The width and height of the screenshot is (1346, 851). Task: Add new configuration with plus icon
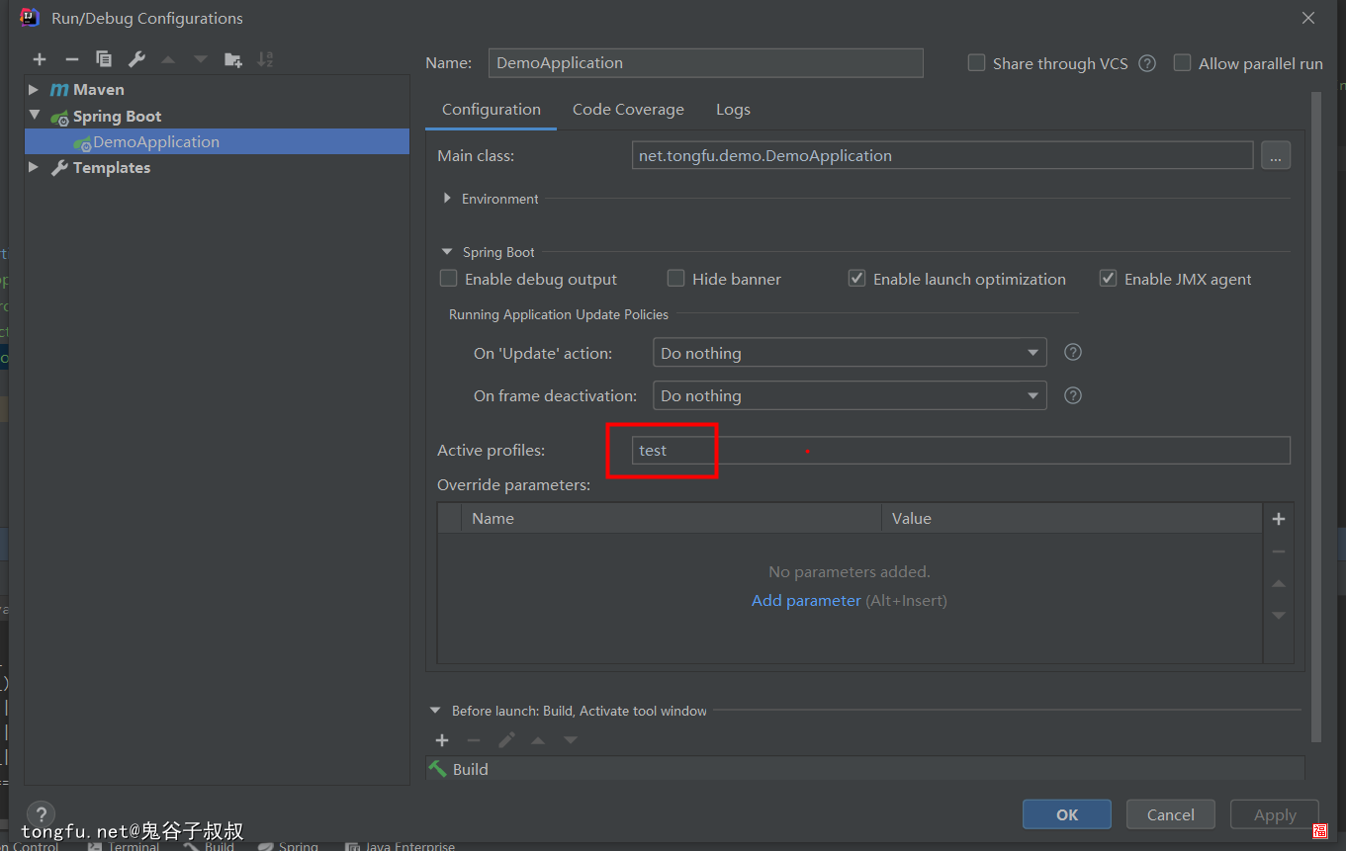pos(40,59)
